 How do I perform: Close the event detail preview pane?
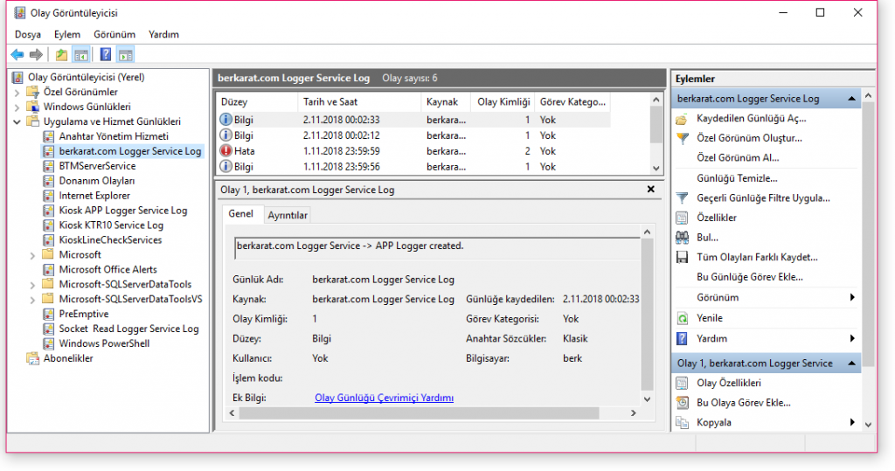click(x=650, y=189)
